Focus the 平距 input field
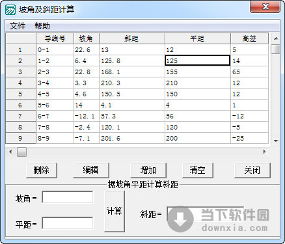Viewport: 285px width, 244px height. pyautogui.click(x=68, y=223)
